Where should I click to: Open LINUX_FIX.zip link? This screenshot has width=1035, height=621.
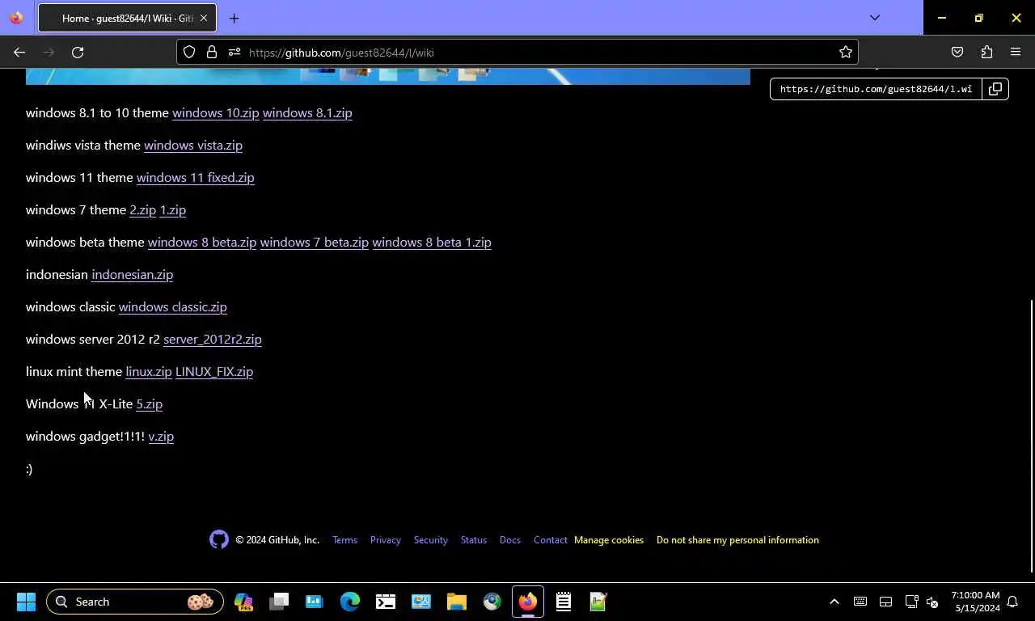tap(214, 371)
